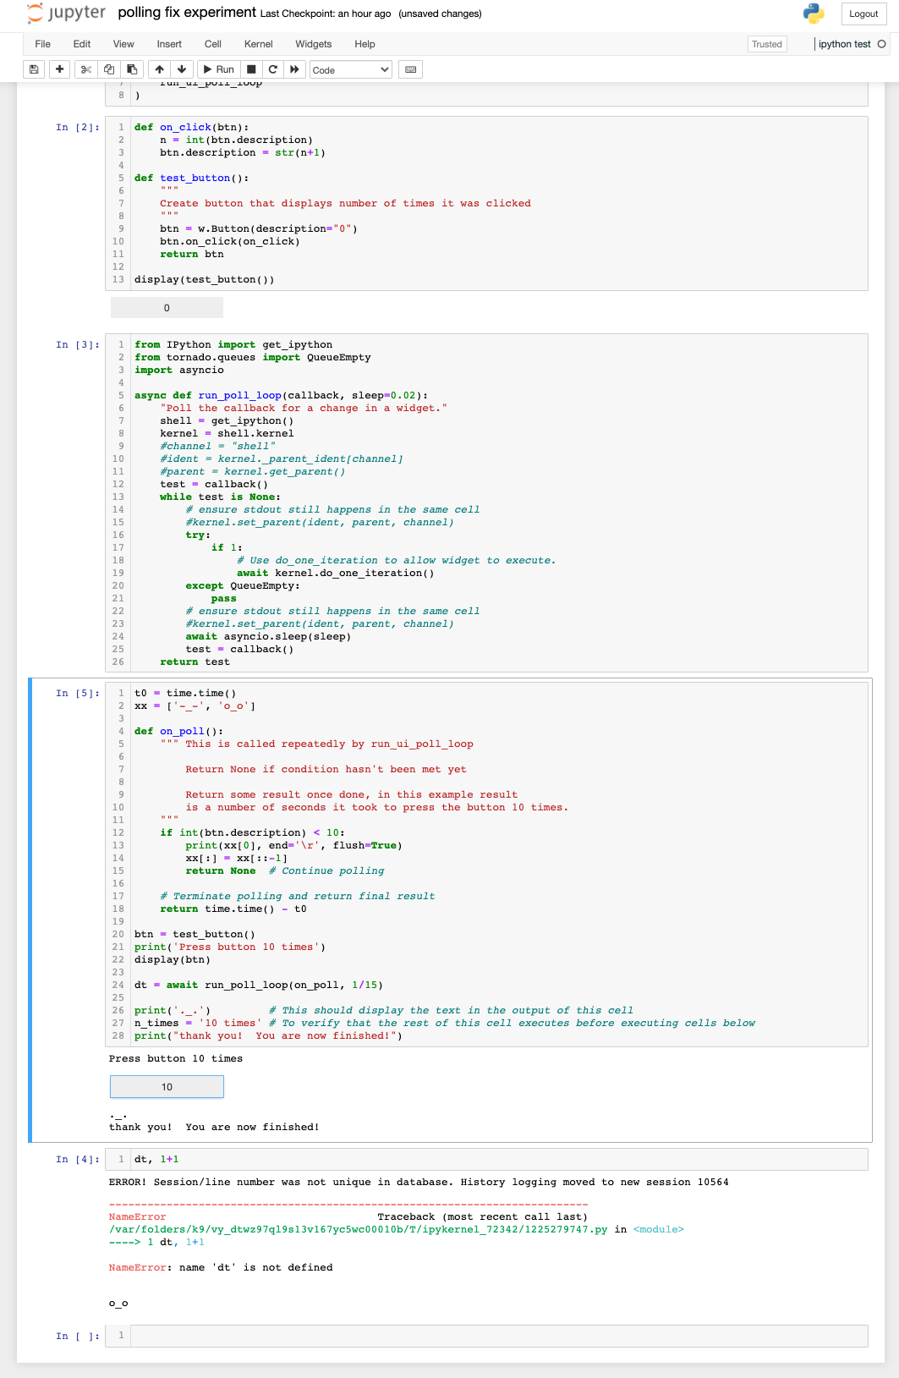The image size is (899, 1378).
Task: Click the NameError traceback heading
Action: tap(137, 1217)
